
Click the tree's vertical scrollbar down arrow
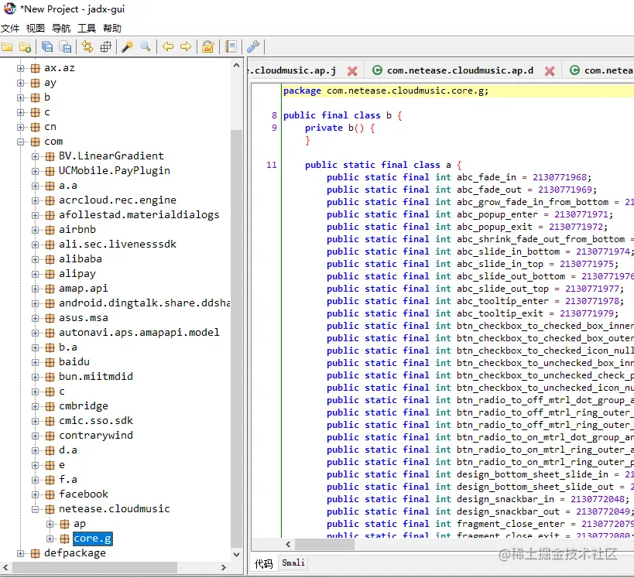237,555
